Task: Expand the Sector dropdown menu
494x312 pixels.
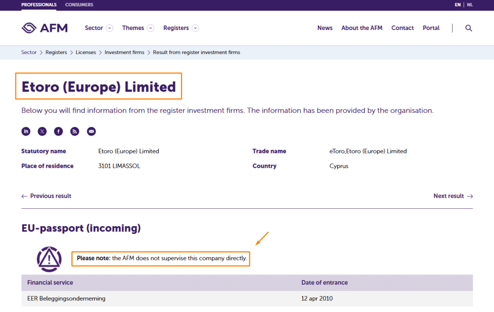Action: pyautogui.click(x=98, y=28)
